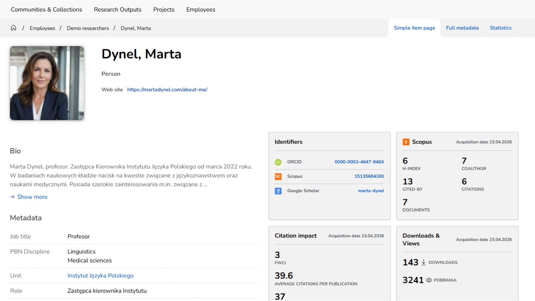Open the martadynel.com website link
This screenshot has height=301, width=535.
click(167, 90)
